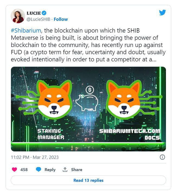Open the tweet info circle icon
The height and width of the screenshot is (193, 179).
pyautogui.click(x=162, y=157)
